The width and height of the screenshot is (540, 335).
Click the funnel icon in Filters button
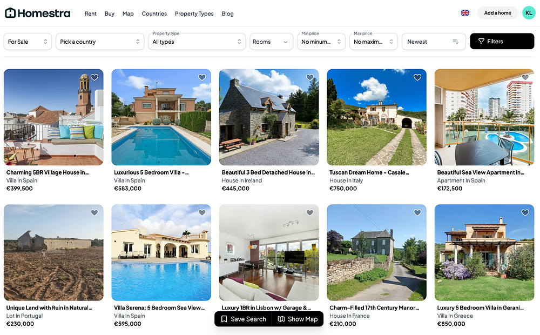(482, 42)
